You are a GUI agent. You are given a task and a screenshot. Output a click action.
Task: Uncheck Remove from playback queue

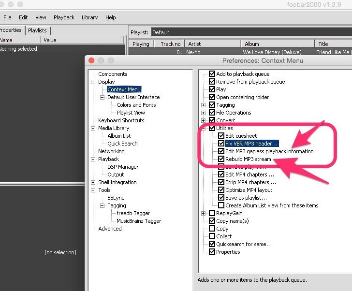(212, 82)
